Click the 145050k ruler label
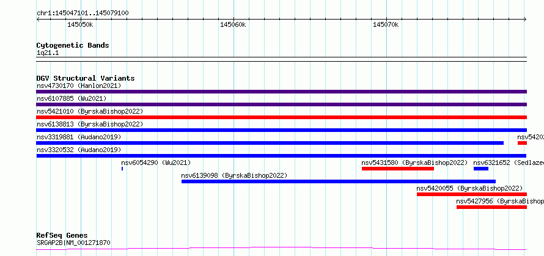This screenshot has height=256, width=544. click(x=80, y=24)
